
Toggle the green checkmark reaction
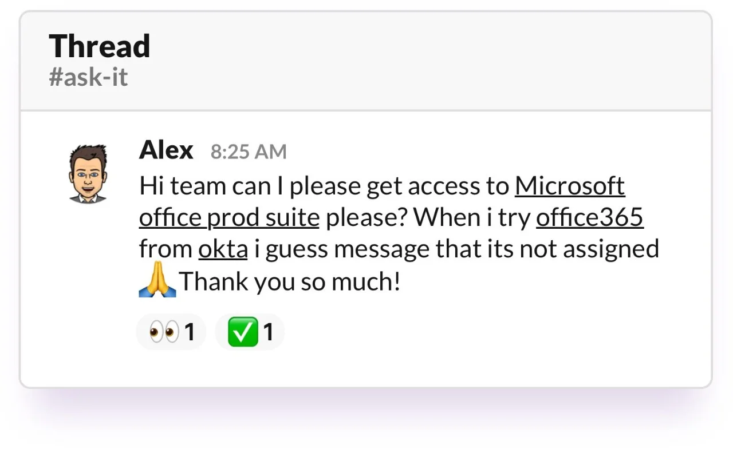(250, 332)
